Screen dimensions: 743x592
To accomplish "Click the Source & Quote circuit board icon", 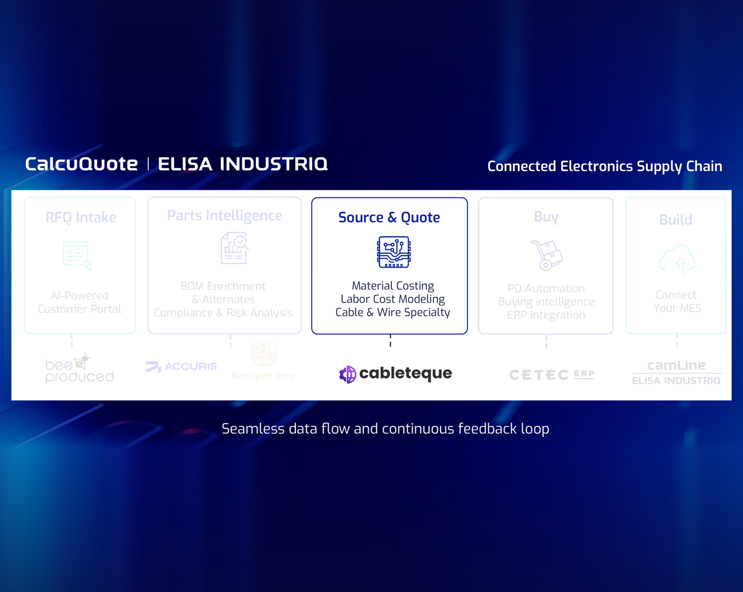I will pos(394,252).
